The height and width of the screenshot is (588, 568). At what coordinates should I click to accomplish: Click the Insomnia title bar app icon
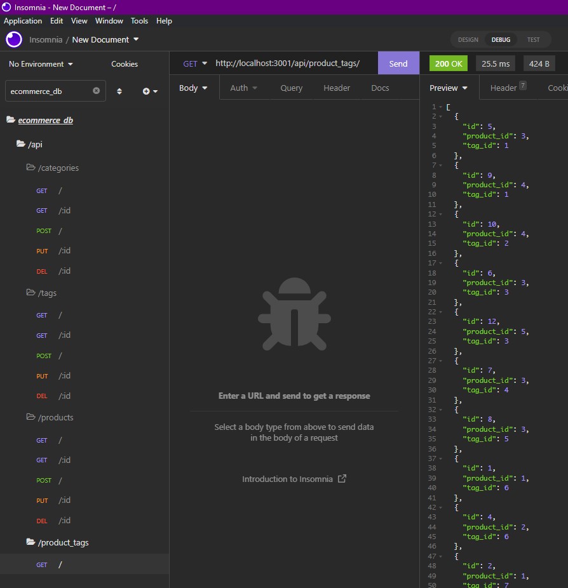click(6, 7)
